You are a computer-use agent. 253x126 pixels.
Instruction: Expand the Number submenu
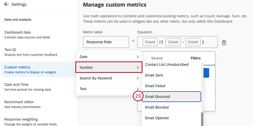click(109, 68)
